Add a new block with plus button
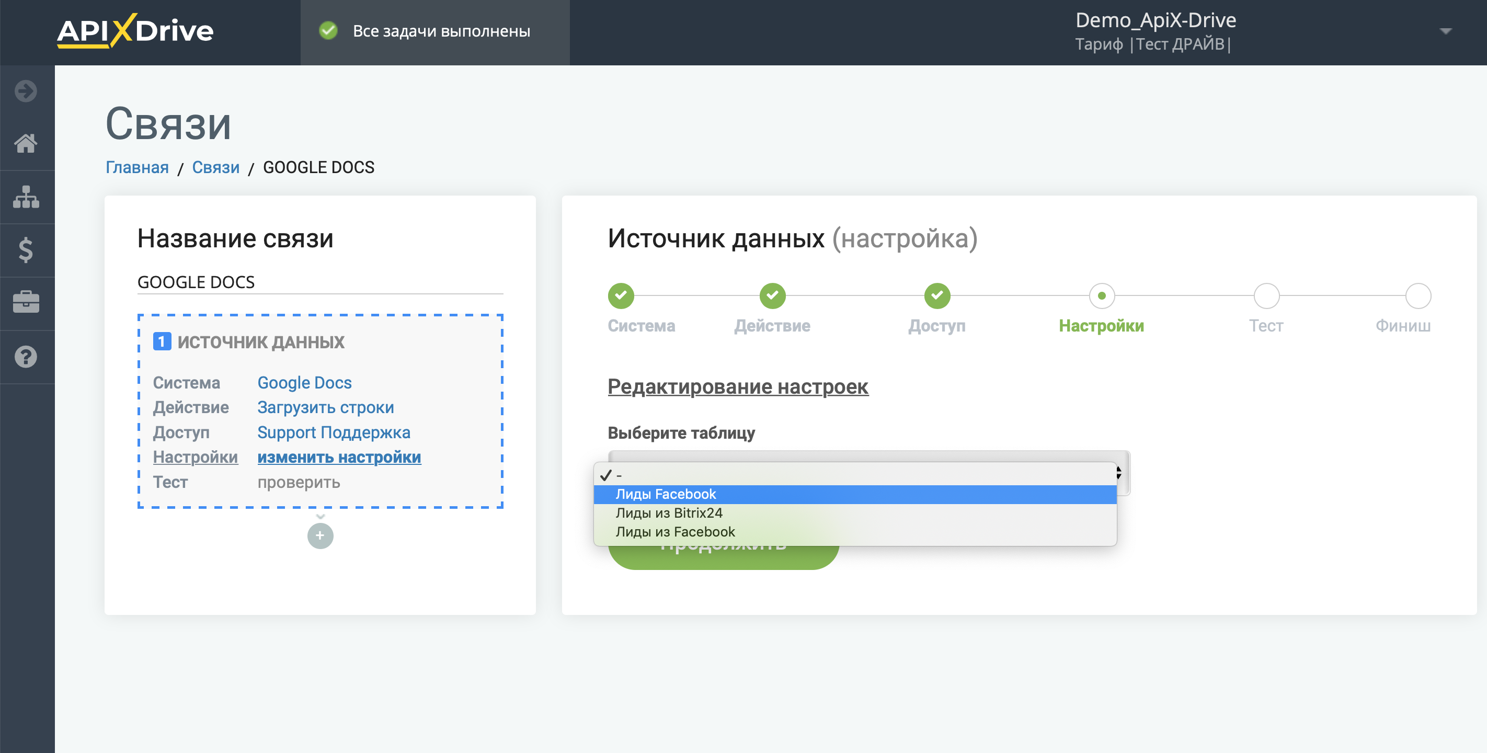1487x753 pixels. click(x=321, y=535)
